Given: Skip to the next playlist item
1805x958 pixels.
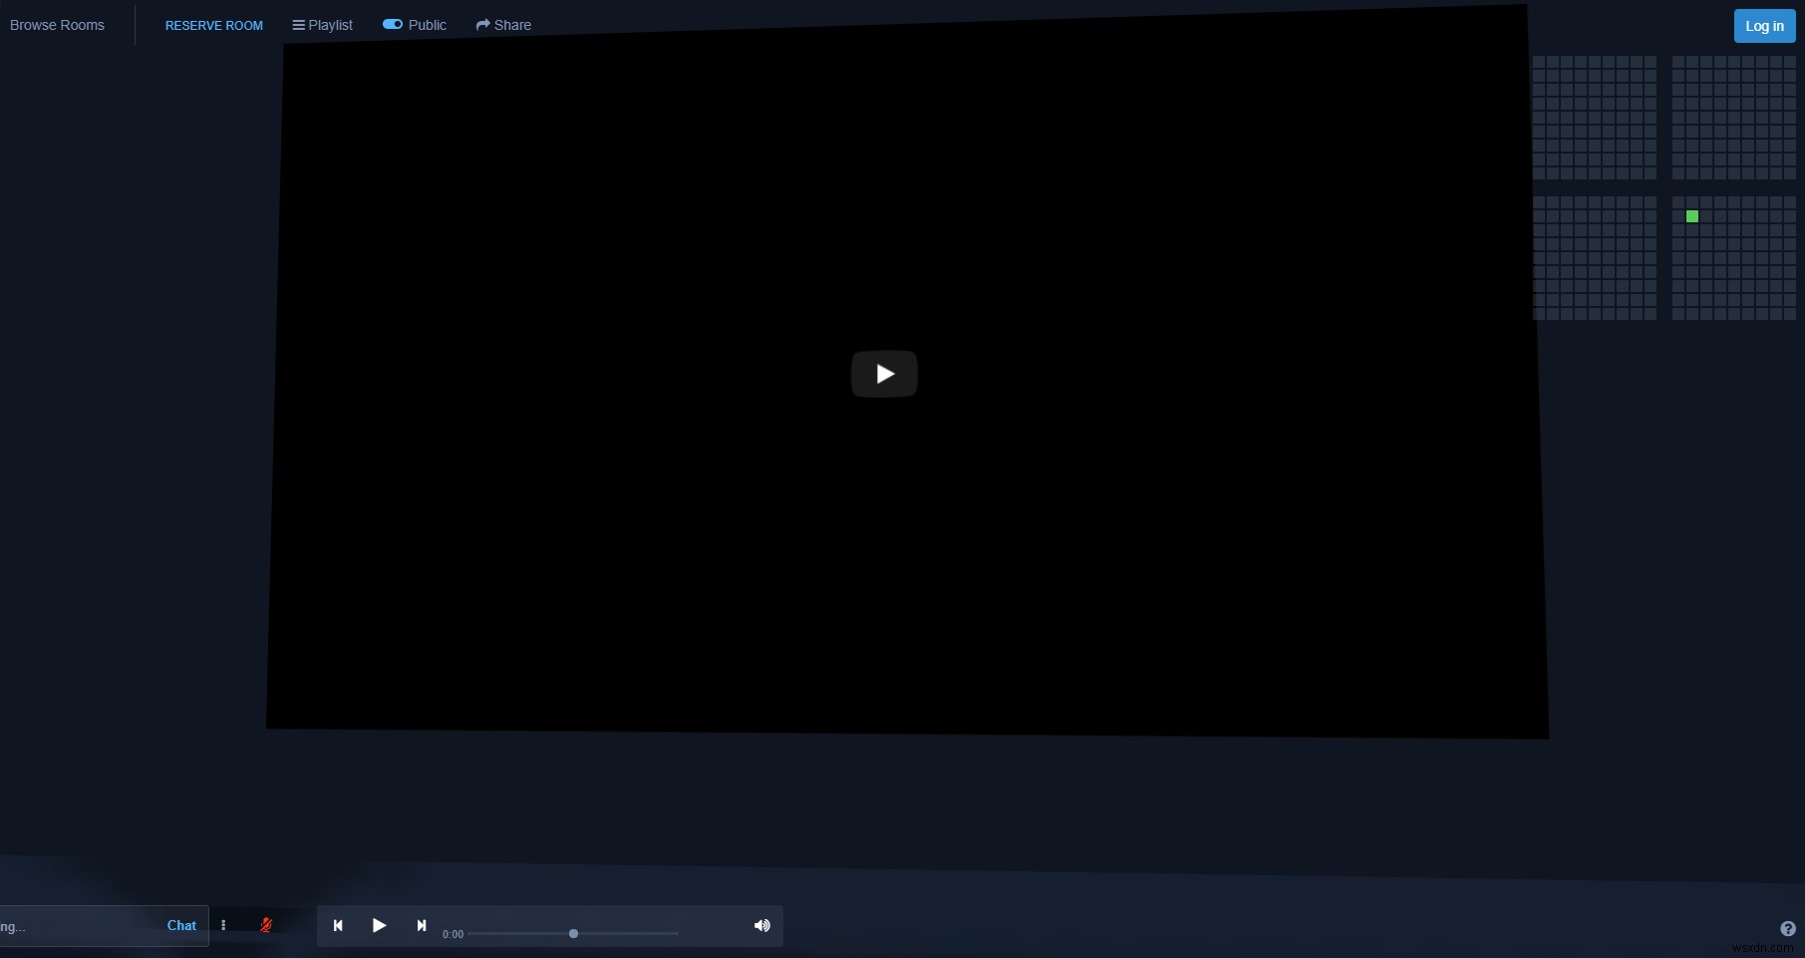Looking at the screenshot, I should tap(421, 926).
